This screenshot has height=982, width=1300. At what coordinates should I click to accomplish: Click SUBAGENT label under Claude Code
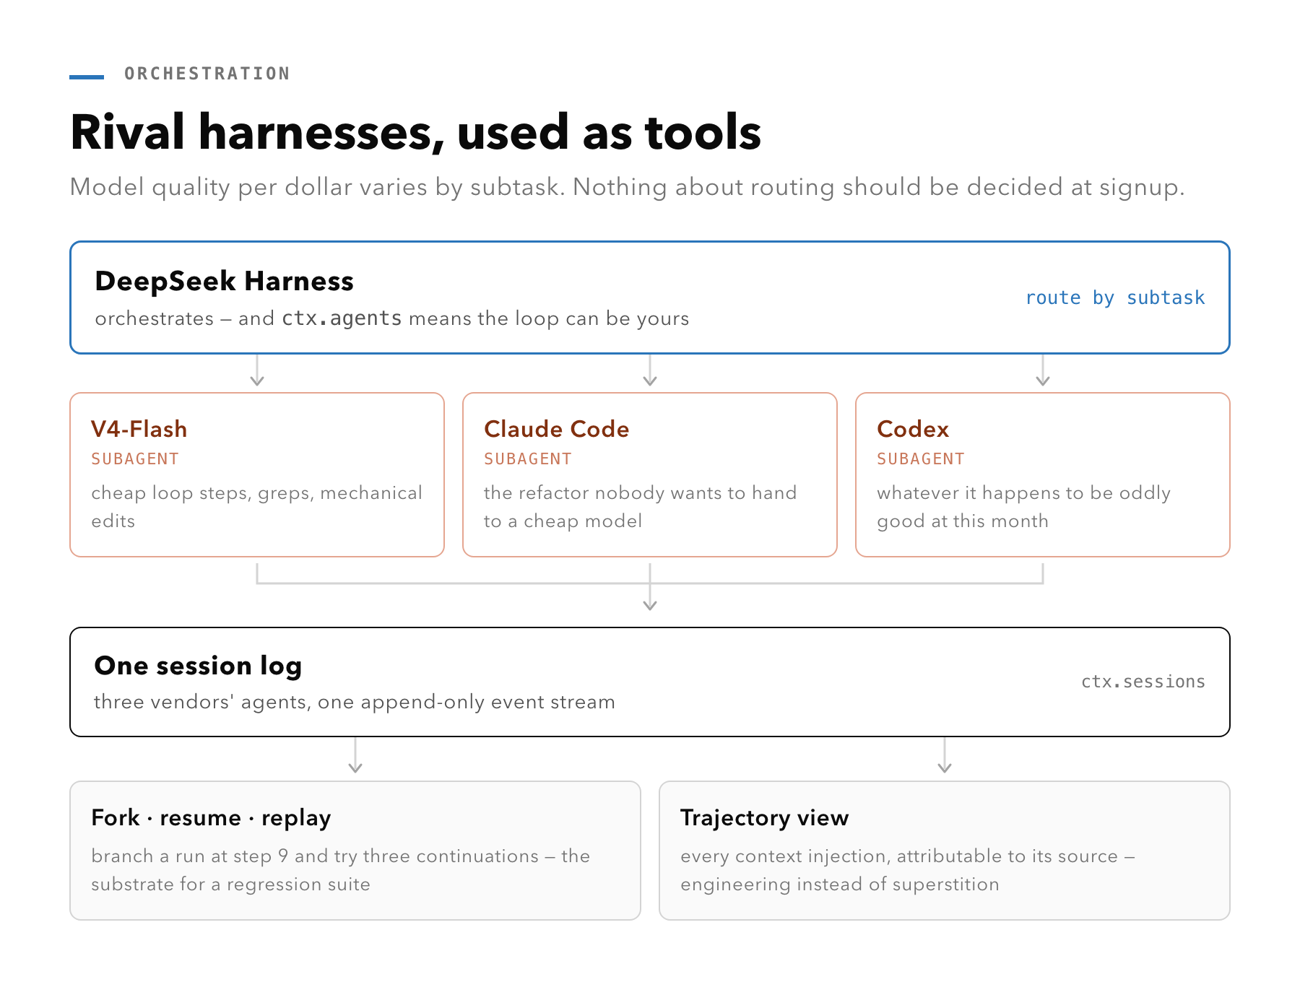pyautogui.click(x=528, y=459)
